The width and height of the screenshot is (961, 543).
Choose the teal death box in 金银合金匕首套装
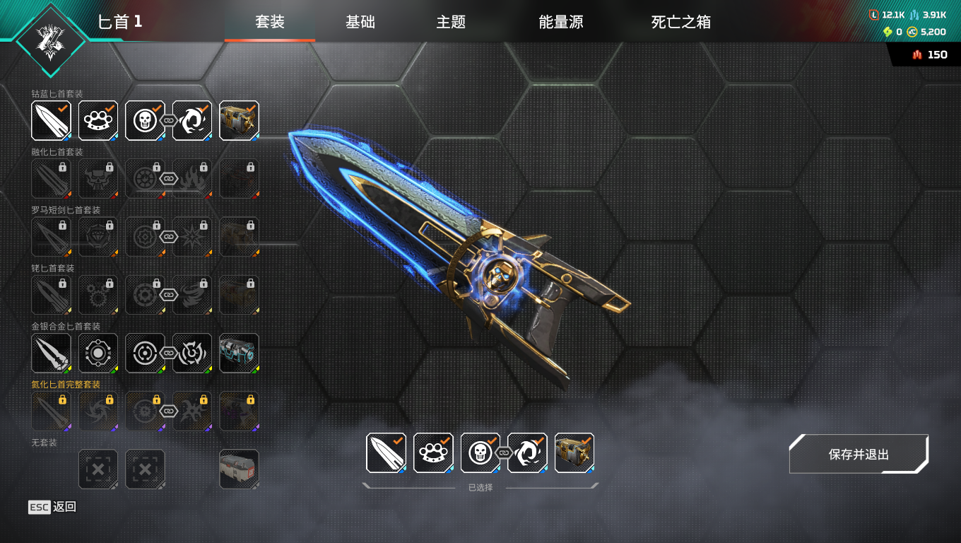(x=239, y=353)
